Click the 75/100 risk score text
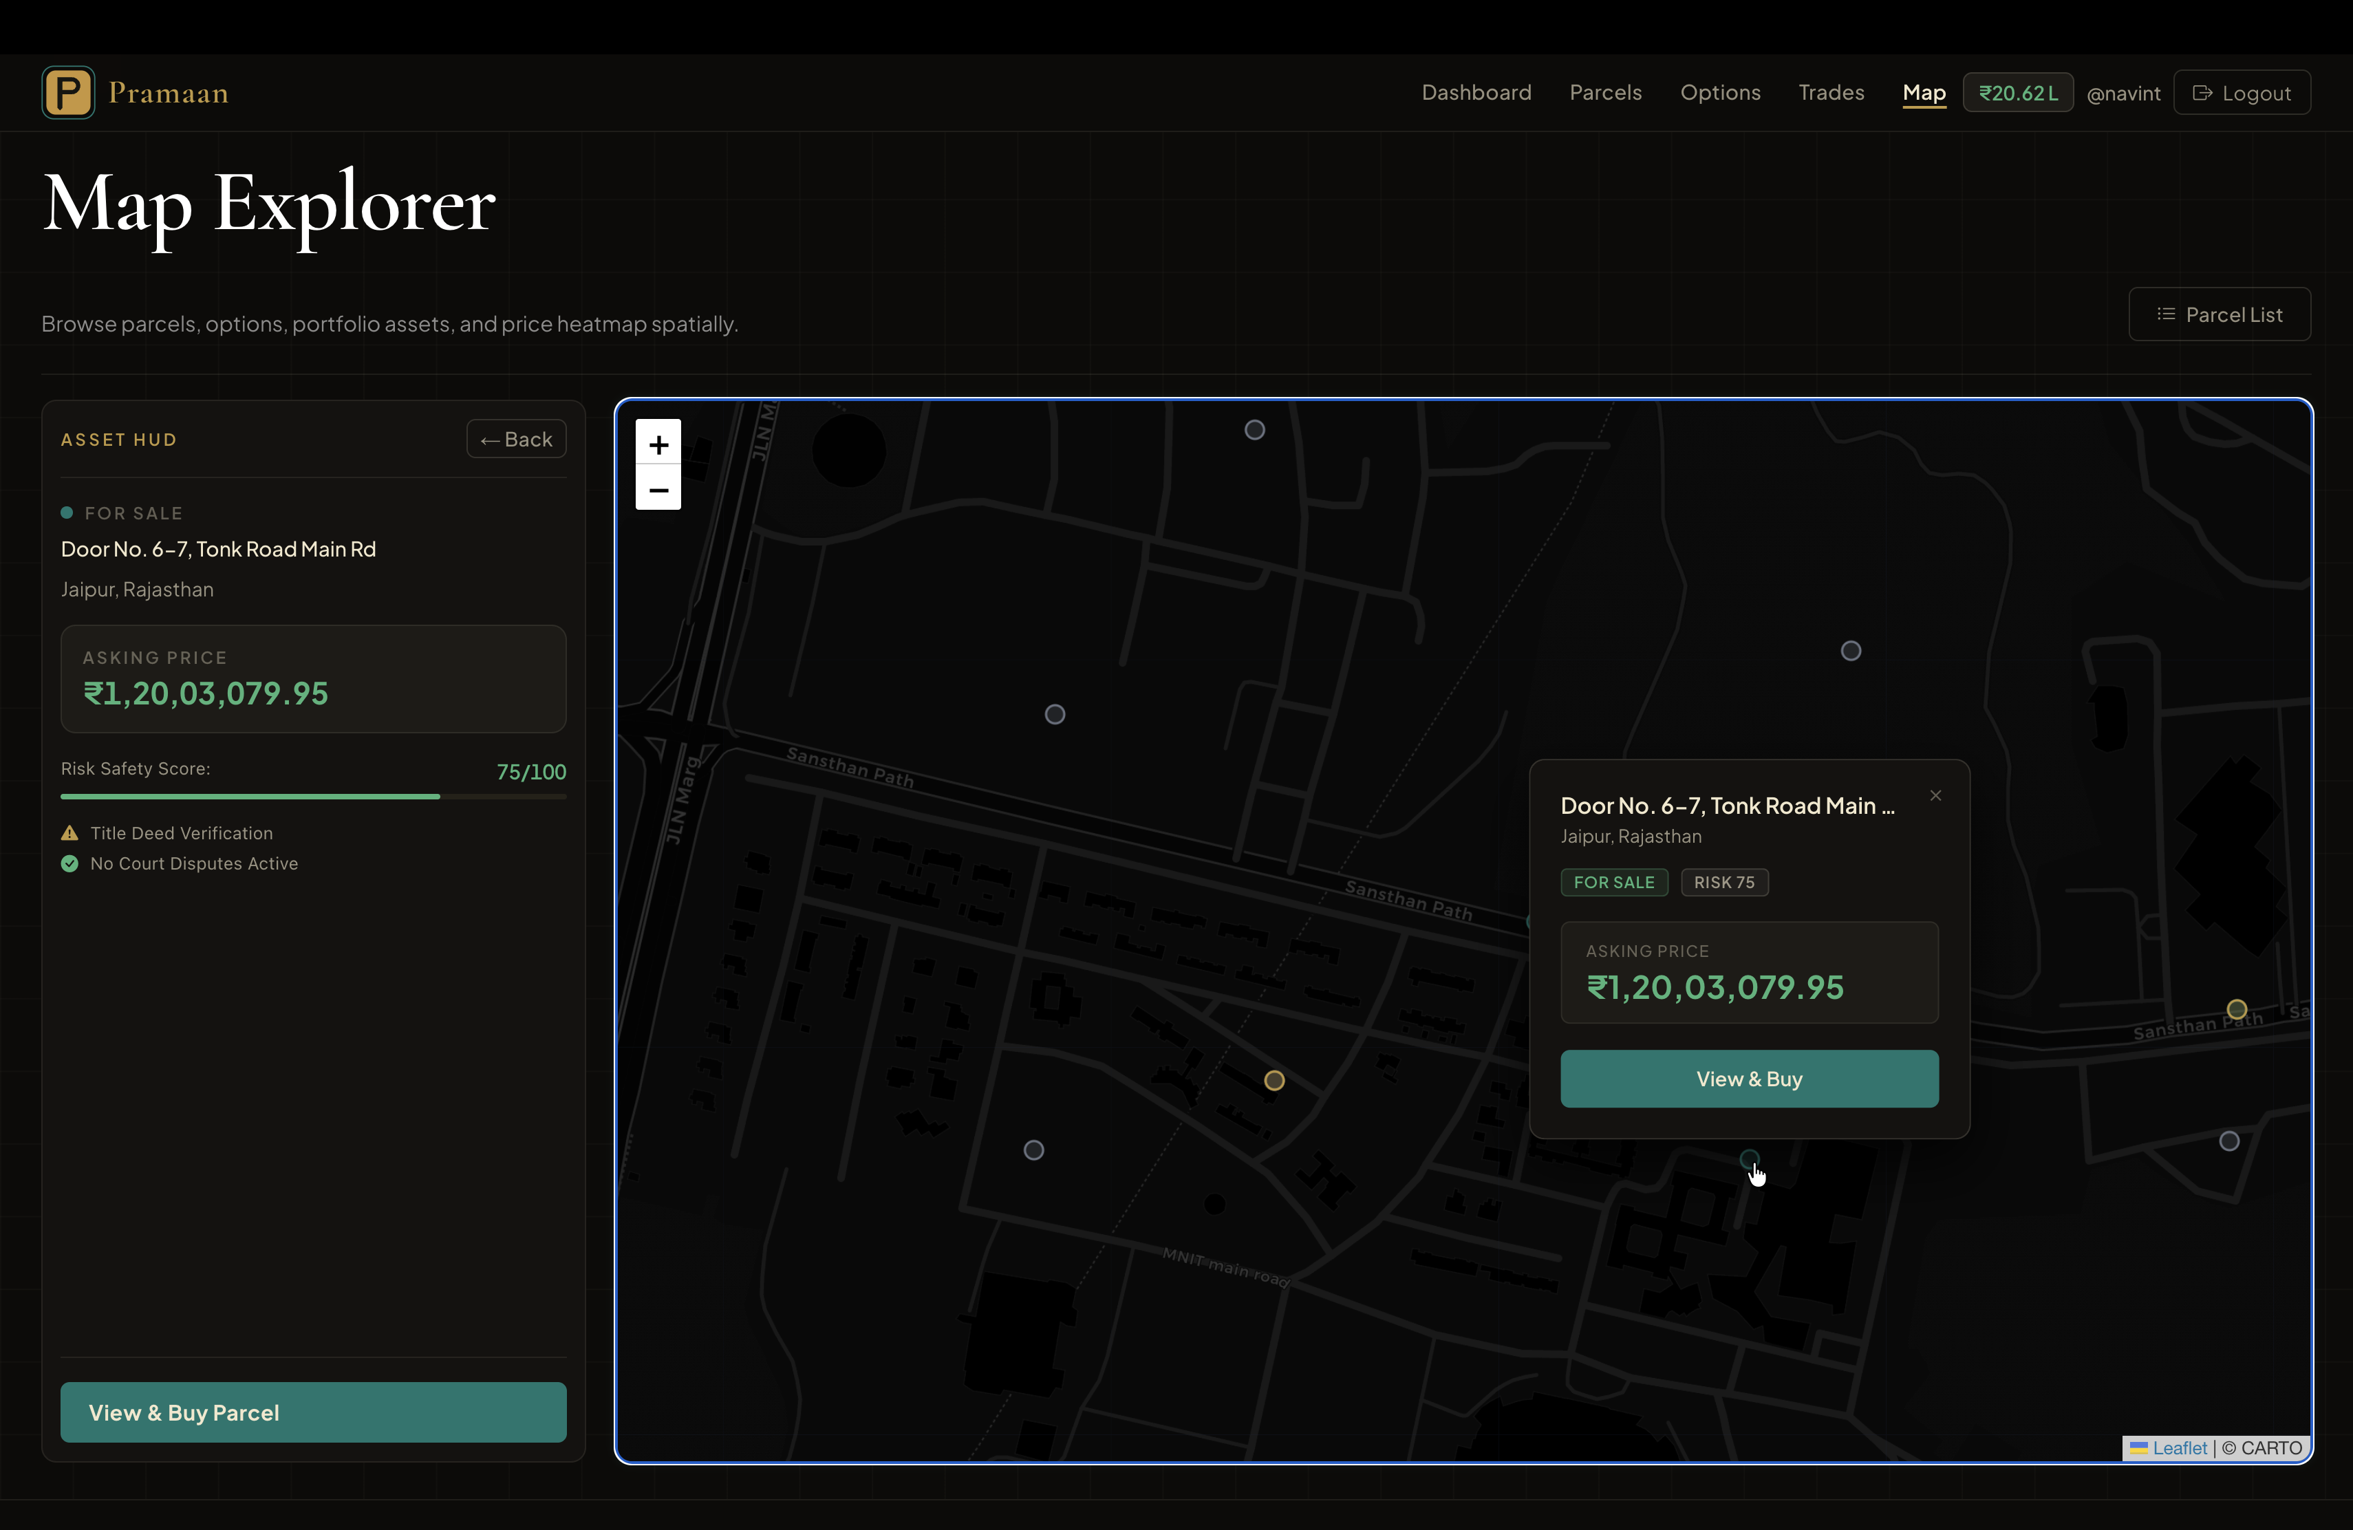Viewport: 2353px width, 1530px height. [531, 771]
